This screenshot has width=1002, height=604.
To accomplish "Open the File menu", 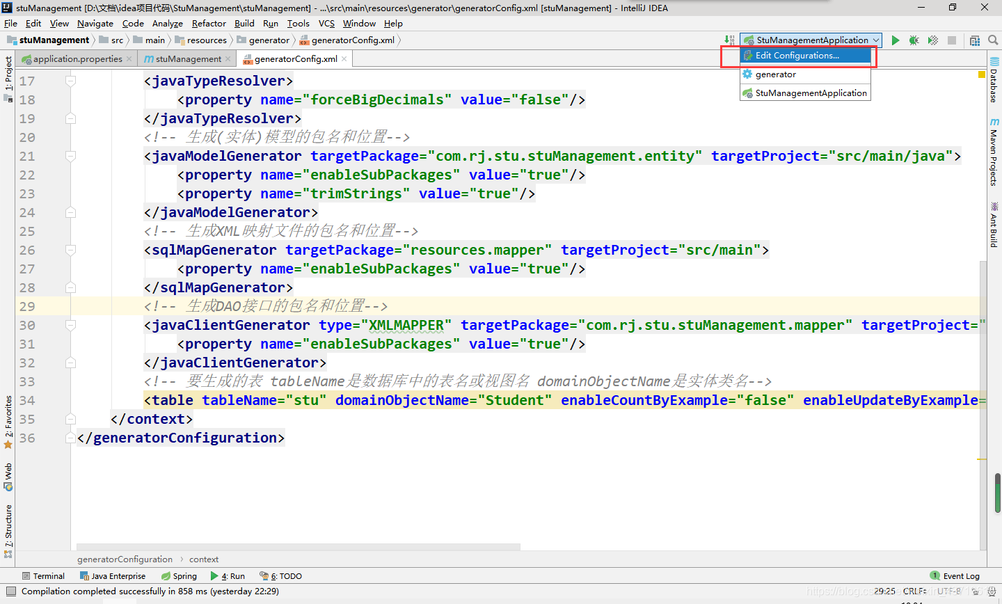I will coord(10,23).
